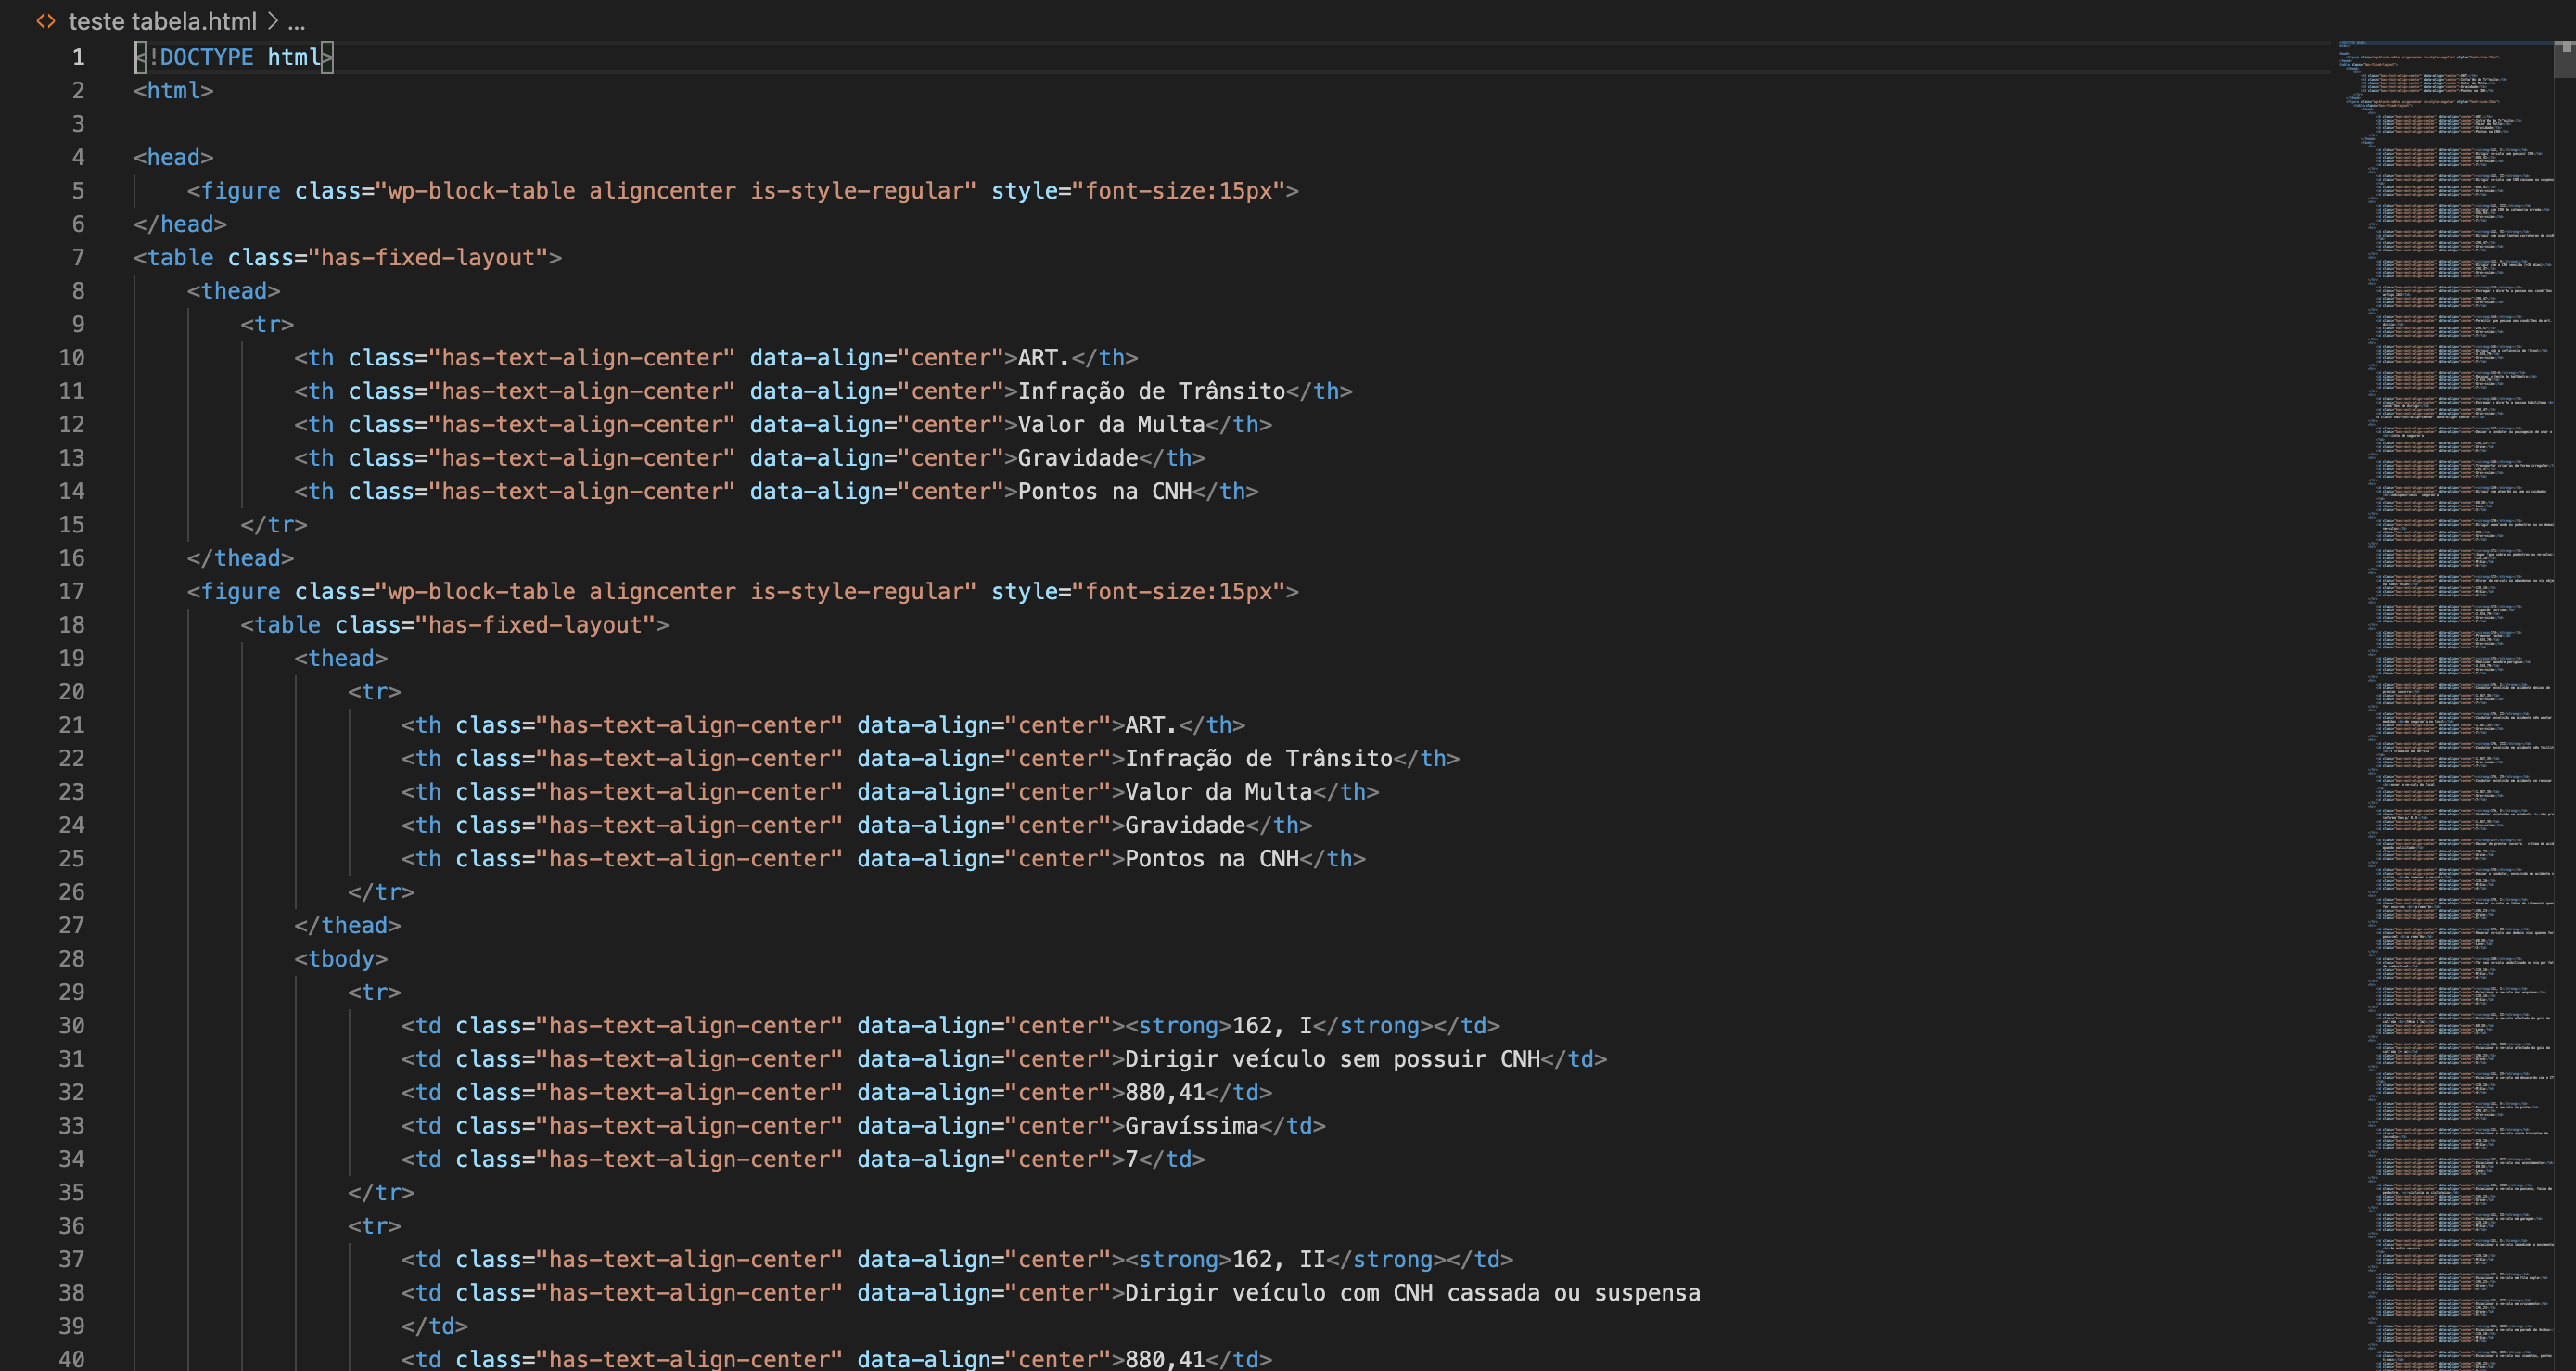
Task: Click the HTML file icon in breadcrumb
Action: pyautogui.click(x=45, y=21)
